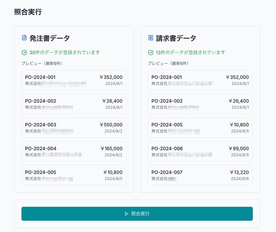Open PO-2024-003 purchase order row
The width and height of the screenshot is (276, 232).
point(74,128)
